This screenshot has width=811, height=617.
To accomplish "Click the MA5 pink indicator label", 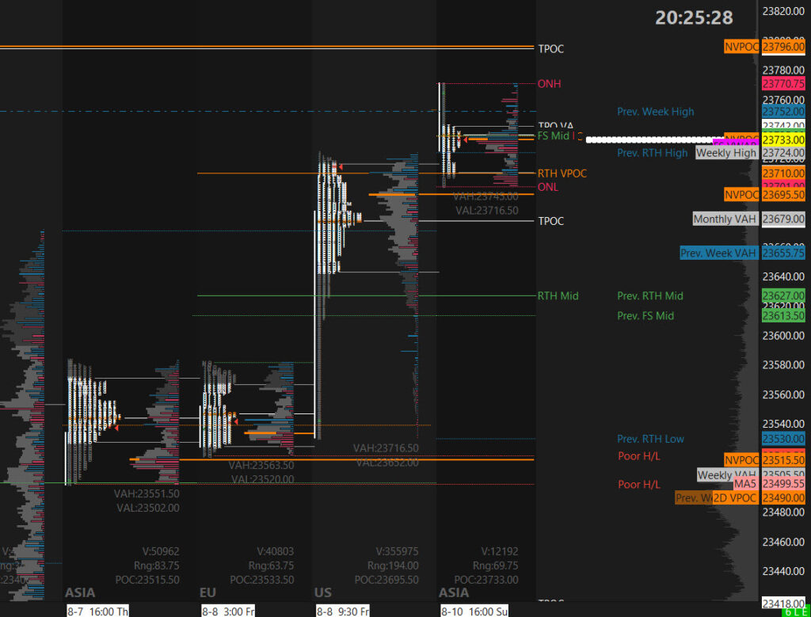I will pos(744,483).
